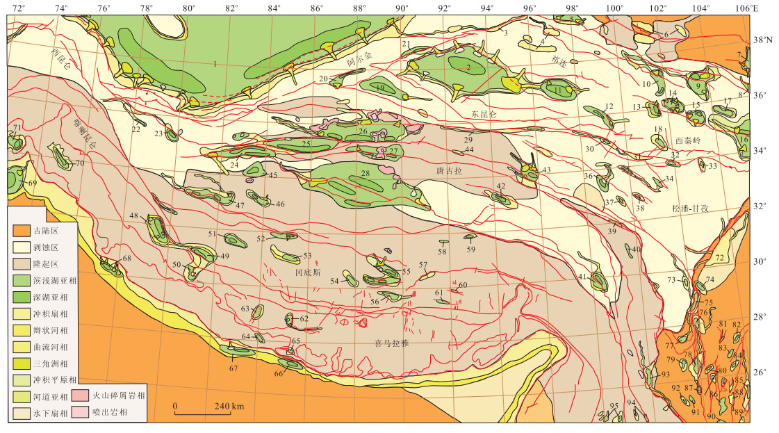This screenshot has height=433, width=779.
Task: Click the 72° longitude label
Action: tap(18, 8)
